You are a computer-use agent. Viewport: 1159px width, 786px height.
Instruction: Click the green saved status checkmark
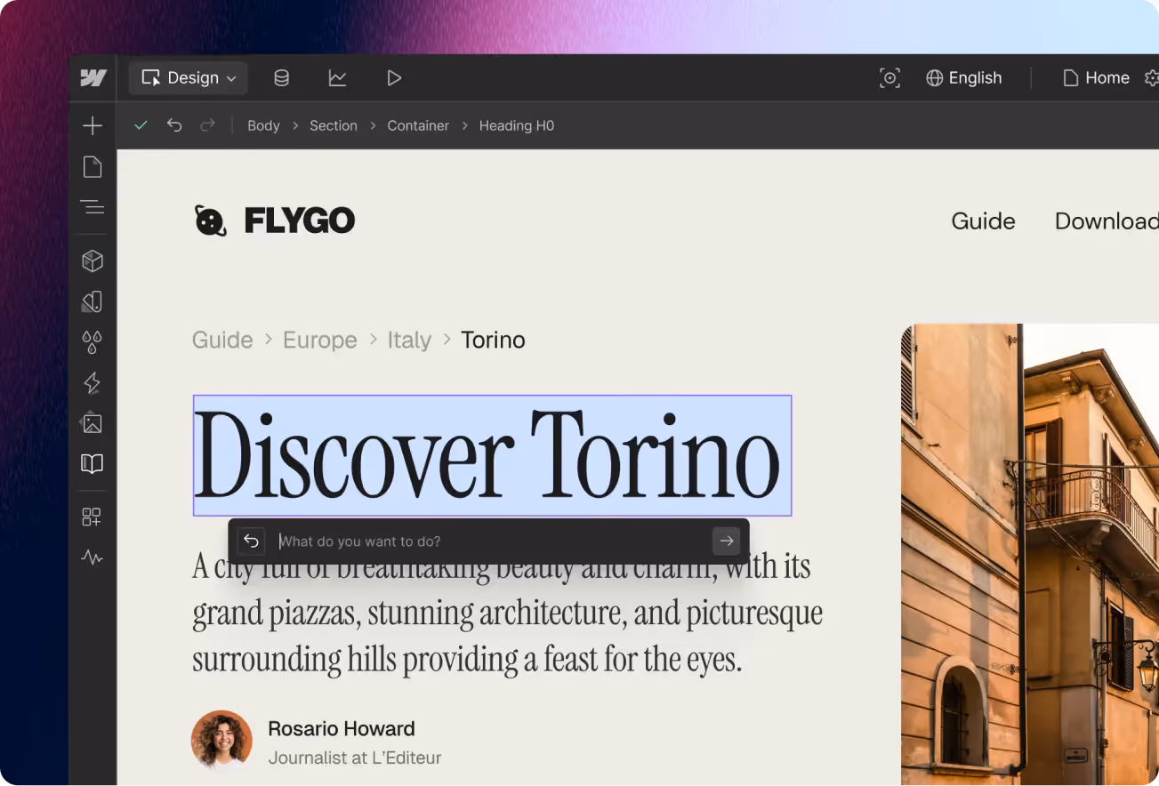(x=141, y=125)
